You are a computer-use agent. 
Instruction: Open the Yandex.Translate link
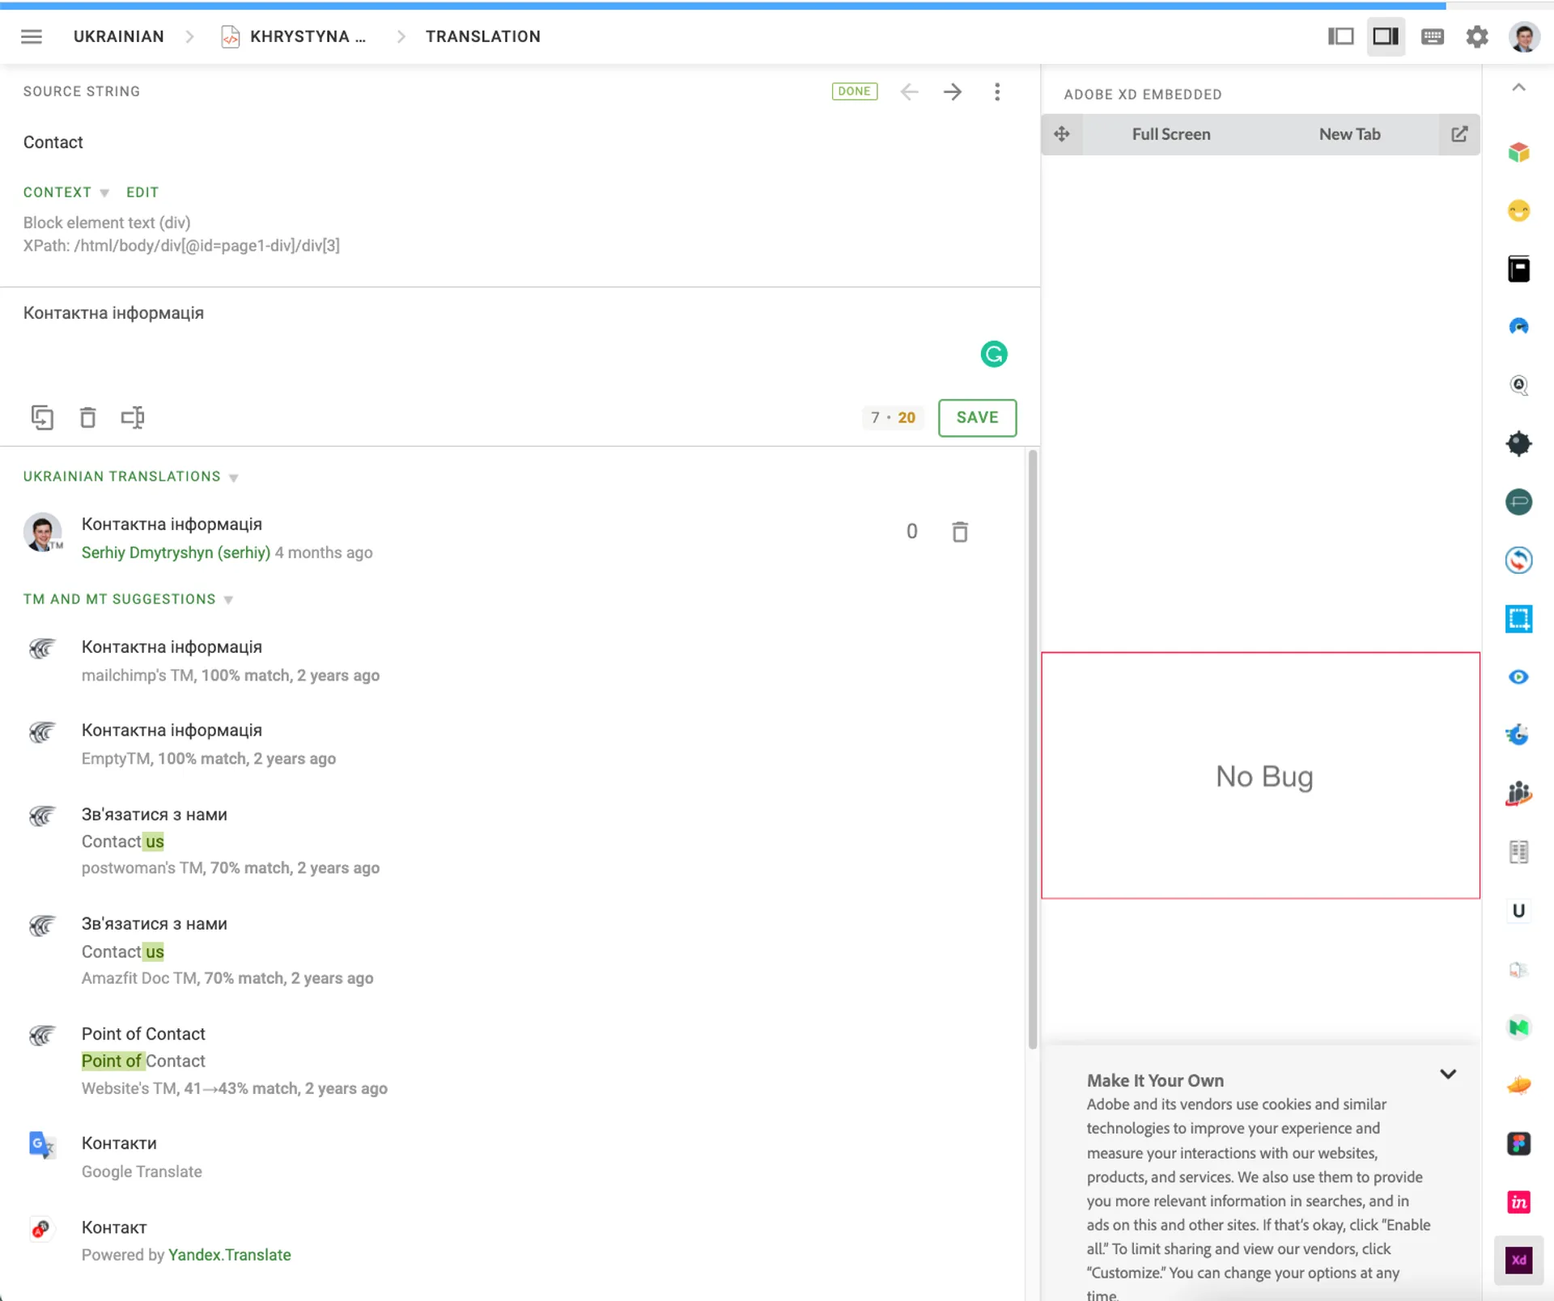pyautogui.click(x=230, y=1255)
